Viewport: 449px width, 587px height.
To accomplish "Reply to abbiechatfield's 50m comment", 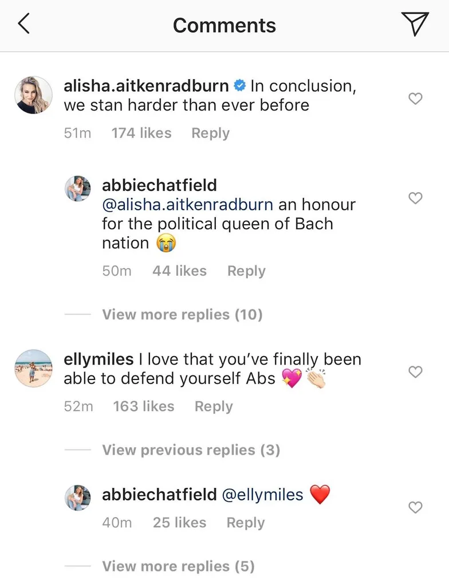I will pyautogui.click(x=246, y=271).
